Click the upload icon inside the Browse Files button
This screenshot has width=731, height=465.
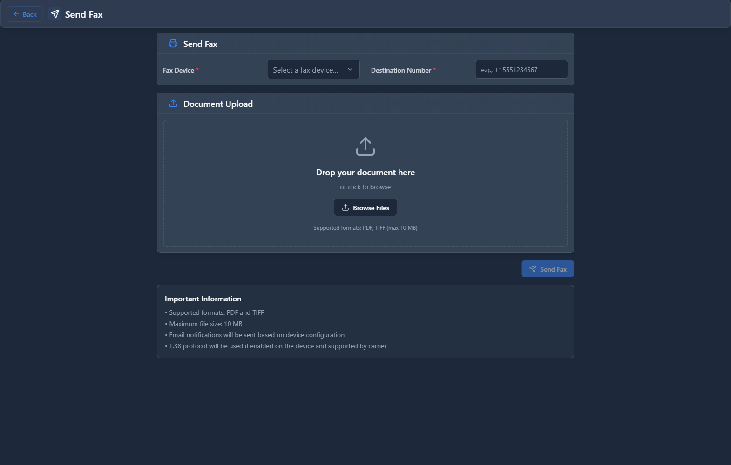pyautogui.click(x=345, y=208)
